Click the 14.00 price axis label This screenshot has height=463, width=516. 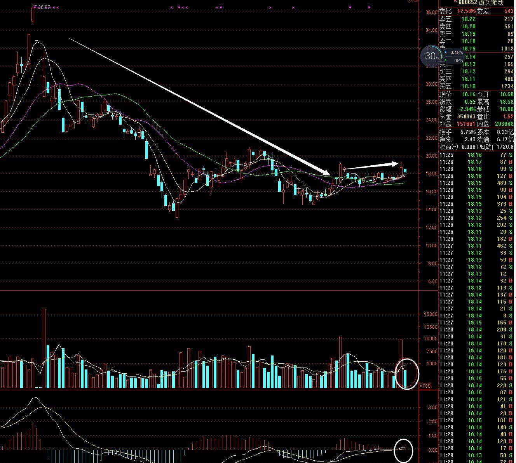431,210
